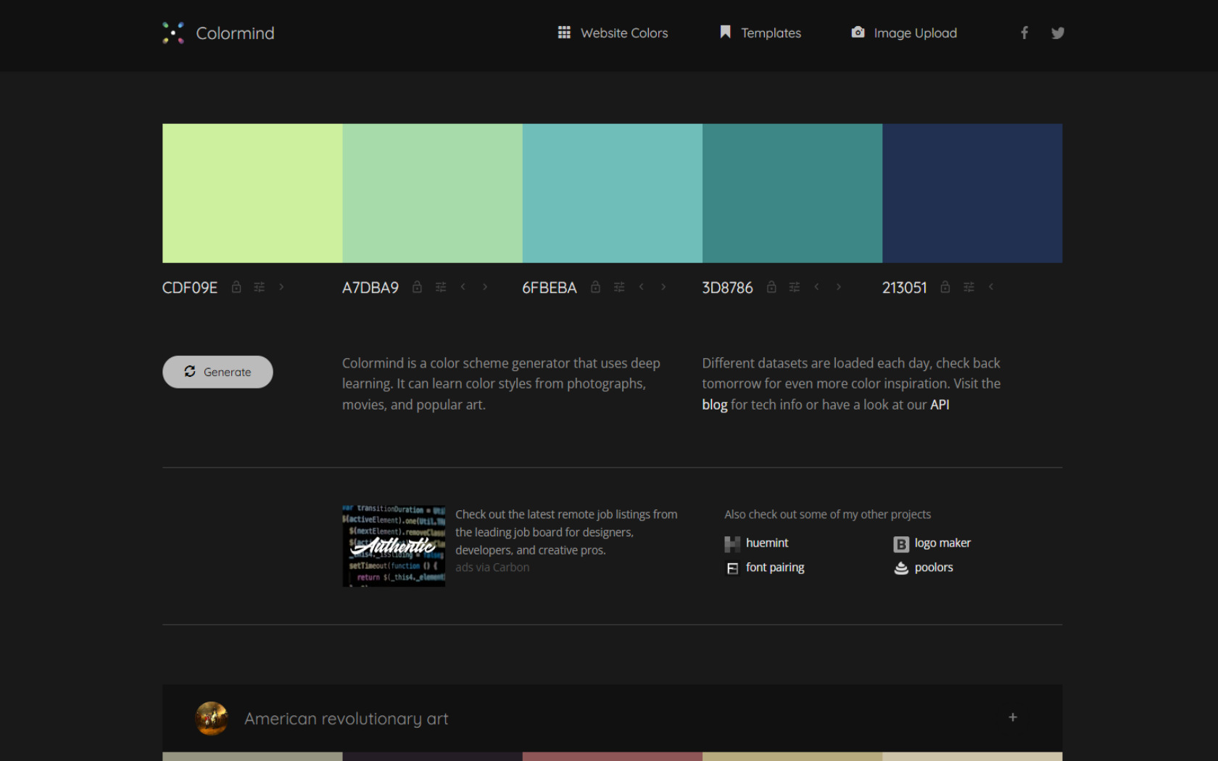
Task: Lock the A7DBA9 color
Action: tap(417, 287)
